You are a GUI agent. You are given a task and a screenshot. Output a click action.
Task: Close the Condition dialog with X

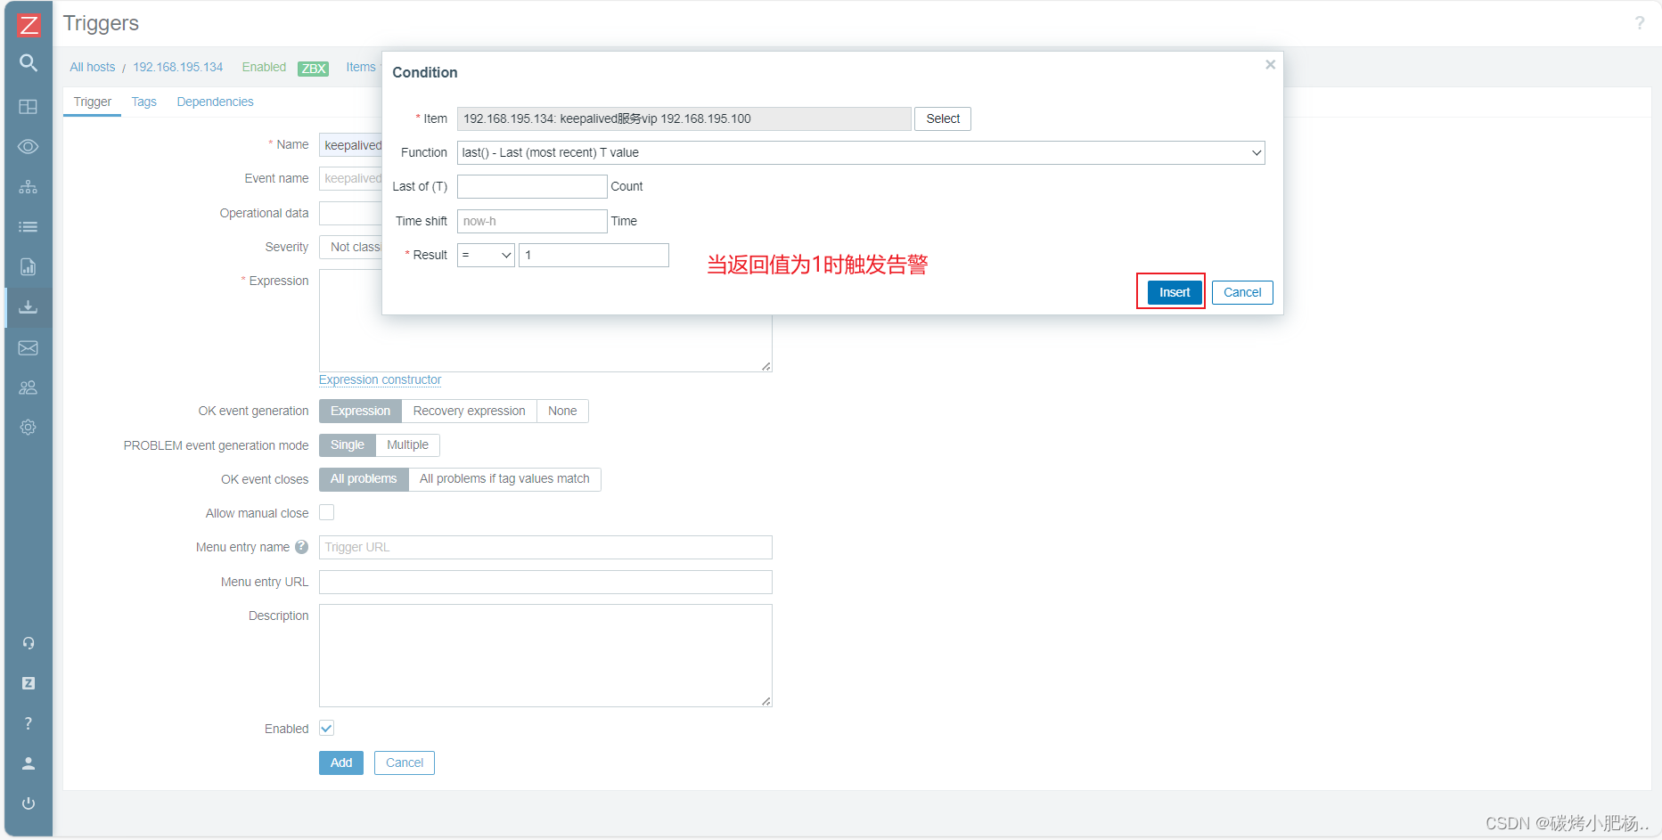tap(1271, 65)
